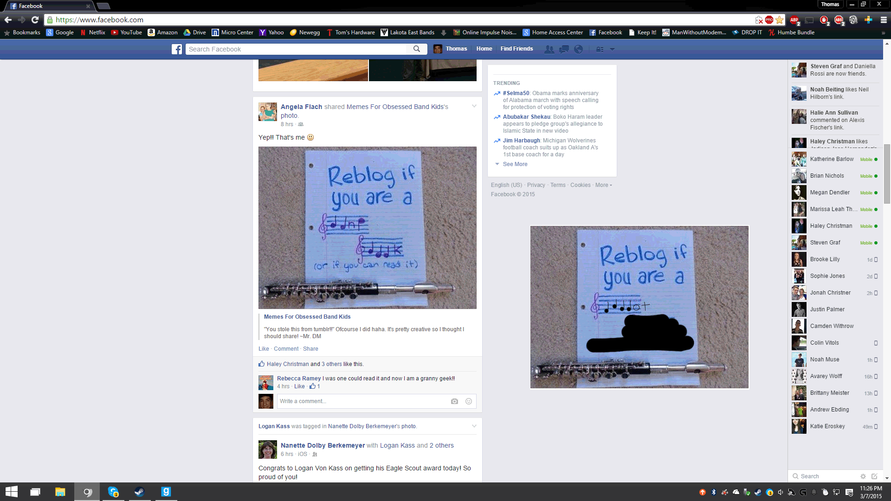This screenshot has height=501, width=891.
Task: Open the Netflix bookmark
Action: (x=93, y=32)
